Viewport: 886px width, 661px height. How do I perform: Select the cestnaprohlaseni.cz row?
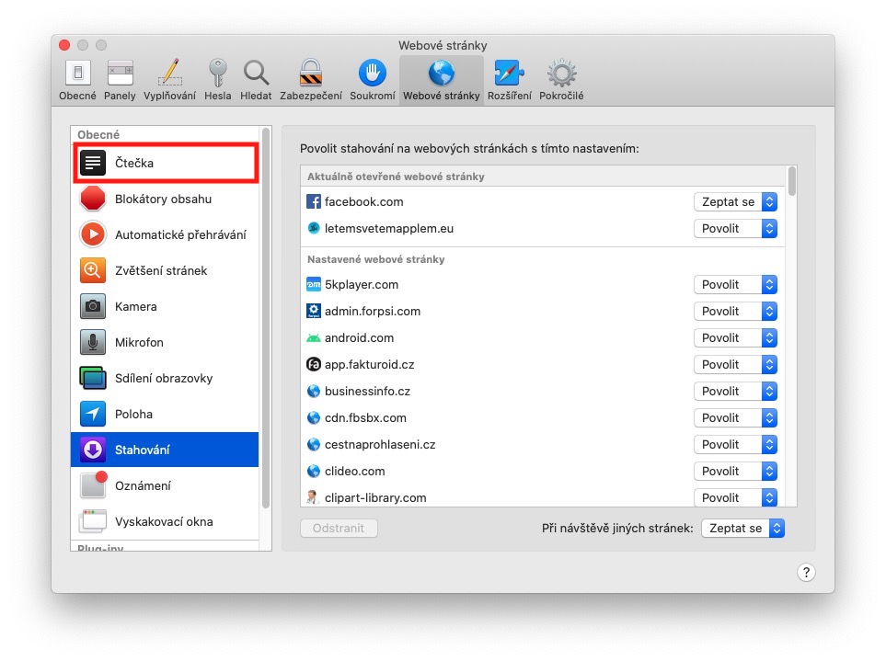(543, 444)
